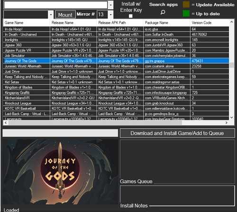
Task: Open the top white combo box dropdown arrow
Action: click(x=111, y=5)
